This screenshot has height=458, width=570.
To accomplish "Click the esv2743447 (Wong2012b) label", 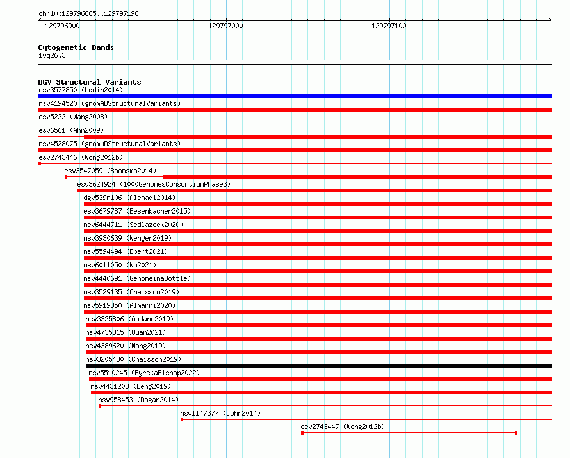I will pos(343,427).
